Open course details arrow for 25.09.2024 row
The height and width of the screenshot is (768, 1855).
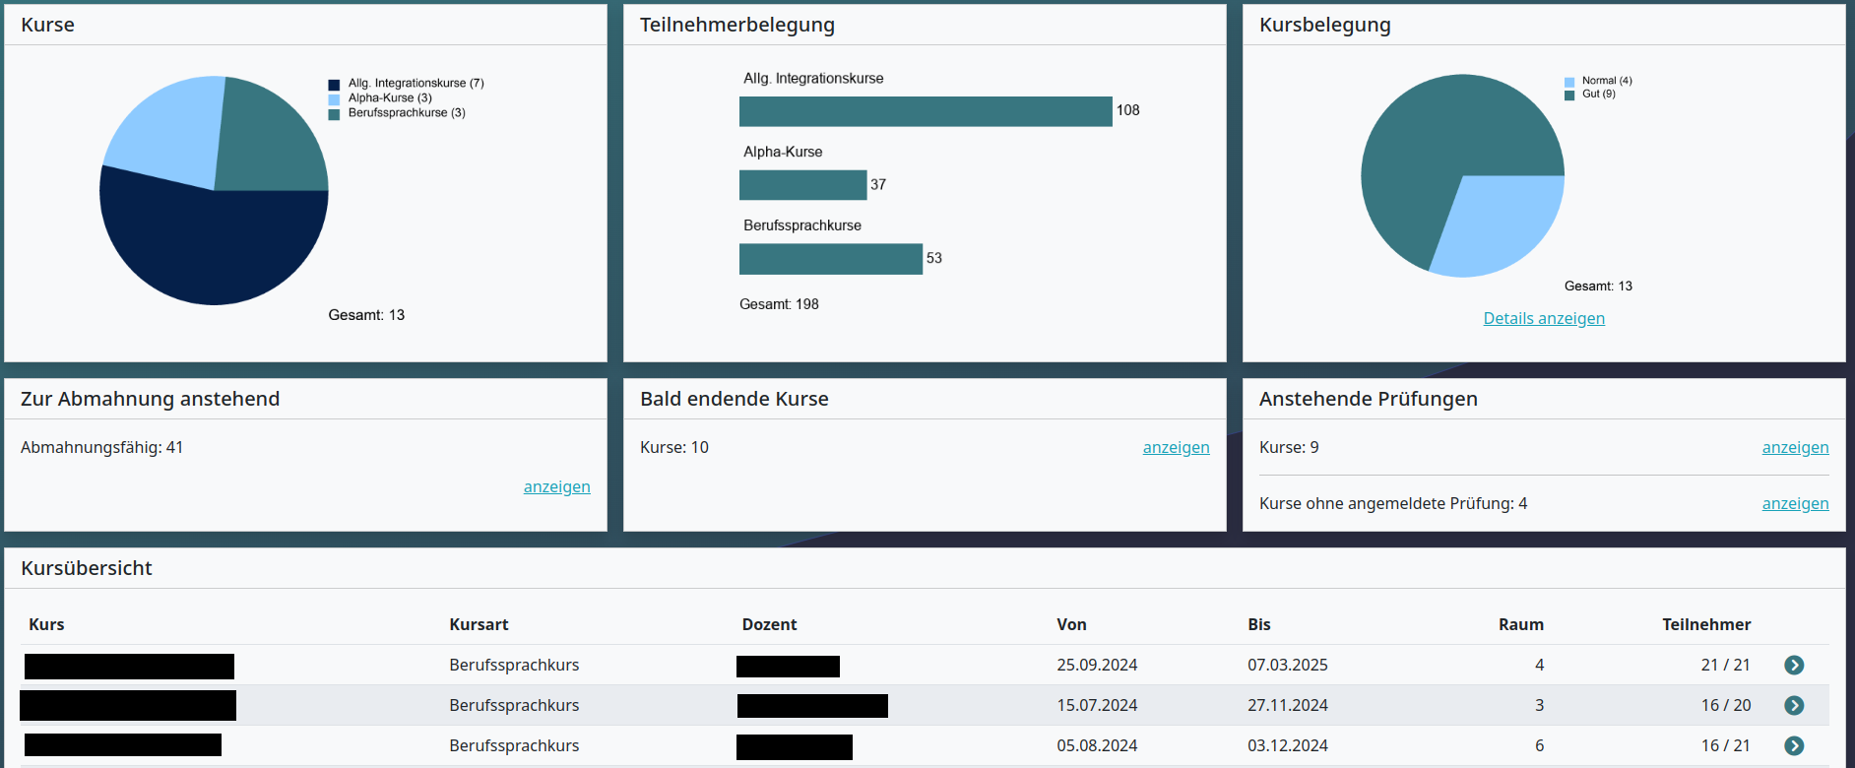[x=1794, y=666]
